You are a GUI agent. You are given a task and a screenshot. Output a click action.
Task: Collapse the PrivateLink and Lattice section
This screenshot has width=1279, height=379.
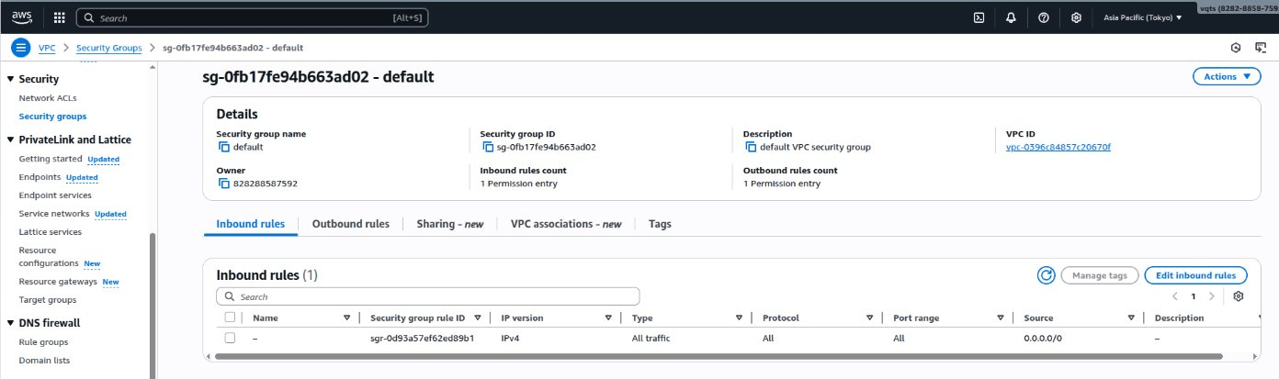(x=10, y=139)
